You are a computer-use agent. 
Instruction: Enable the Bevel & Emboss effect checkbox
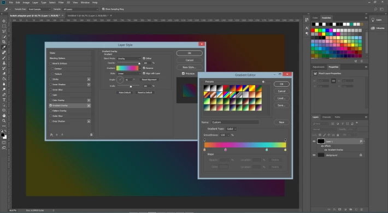click(x=51, y=63)
